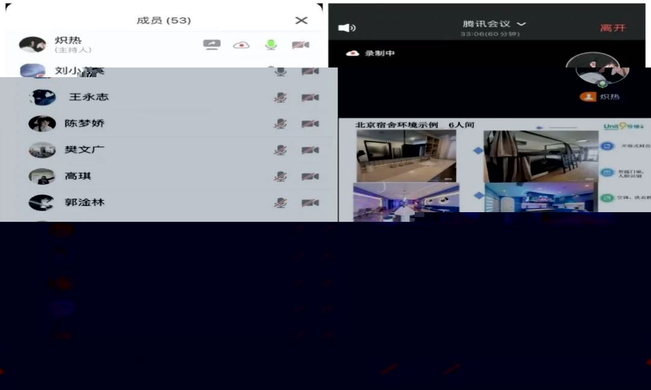651x390 pixels.
Task: Click the 成员 (53) panel title
Action: [x=163, y=20]
